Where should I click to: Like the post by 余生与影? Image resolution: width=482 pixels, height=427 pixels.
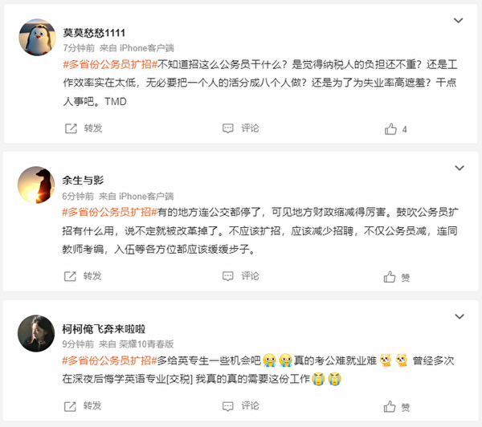point(390,277)
